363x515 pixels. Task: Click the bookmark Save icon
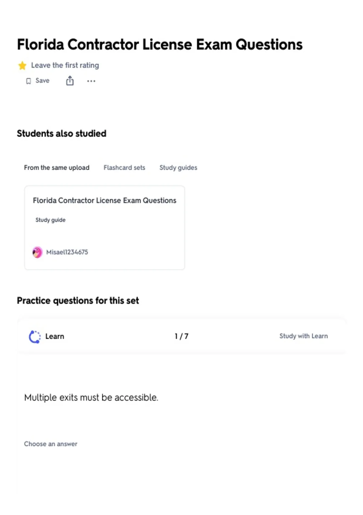[x=28, y=81]
